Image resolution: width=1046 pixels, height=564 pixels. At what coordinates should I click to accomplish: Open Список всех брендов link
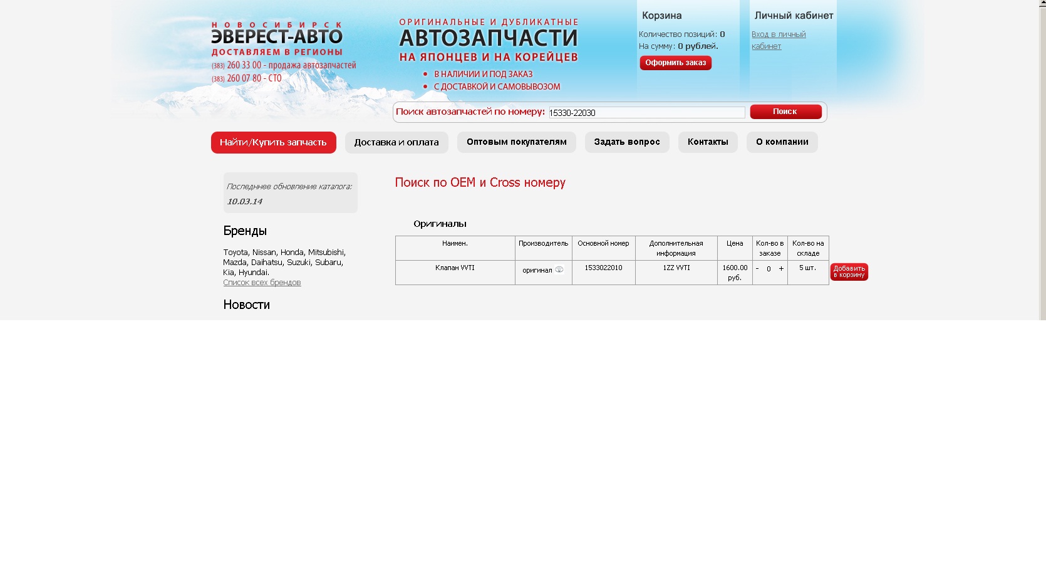click(x=262, y=283)
